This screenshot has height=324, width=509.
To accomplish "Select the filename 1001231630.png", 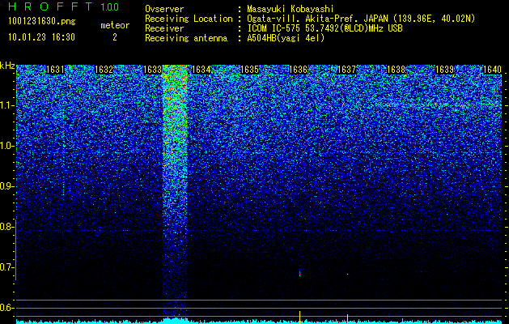I will pos(42,22).
